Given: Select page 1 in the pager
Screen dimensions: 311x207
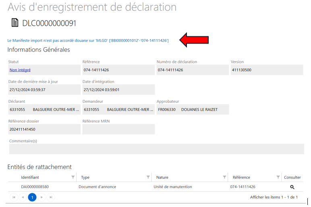Looking at the screenshot, I should click(32, 197).
